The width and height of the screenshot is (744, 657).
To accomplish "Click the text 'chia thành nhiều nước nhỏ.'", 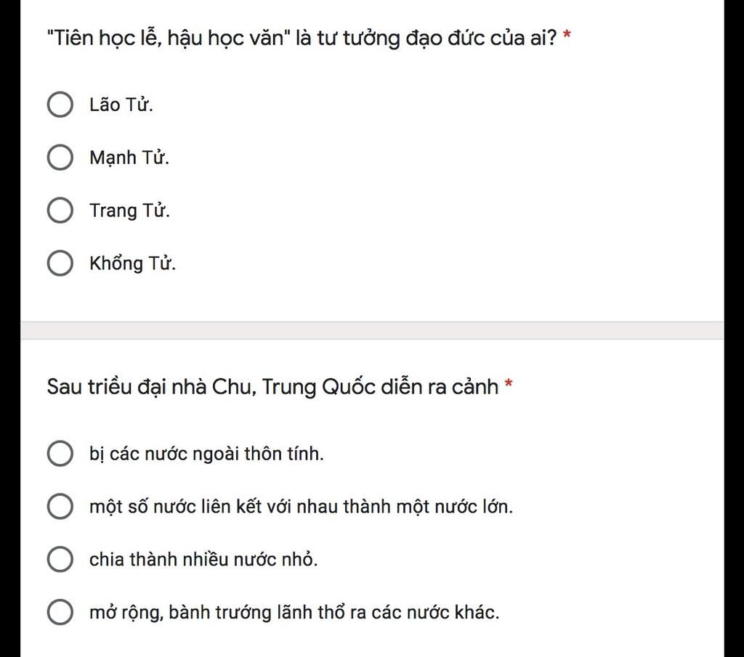I will click(203, 560).
